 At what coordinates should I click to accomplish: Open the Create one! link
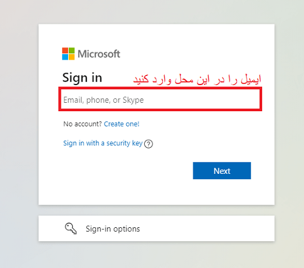pyautogui.click(x=122, y=124)
